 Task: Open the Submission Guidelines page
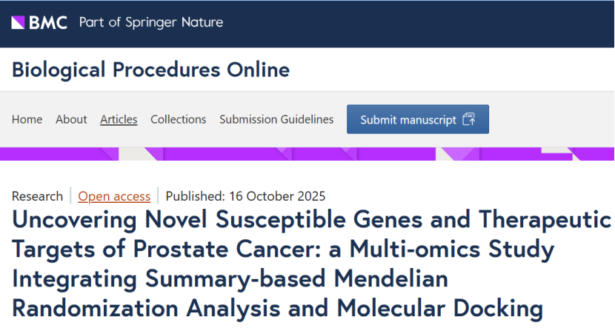(276, 119)
